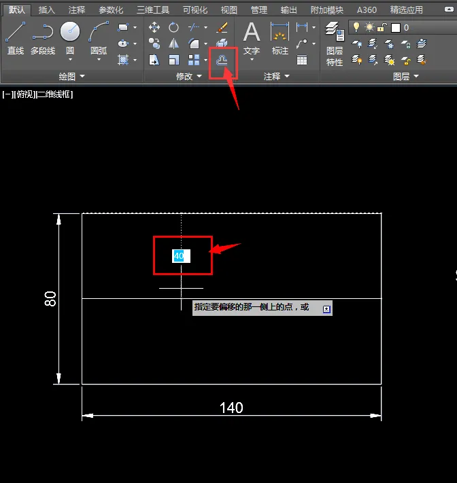Switch to the 插入 ribbon tab
Viewport: 457px width, 483px height.
(x=46, y=10)
